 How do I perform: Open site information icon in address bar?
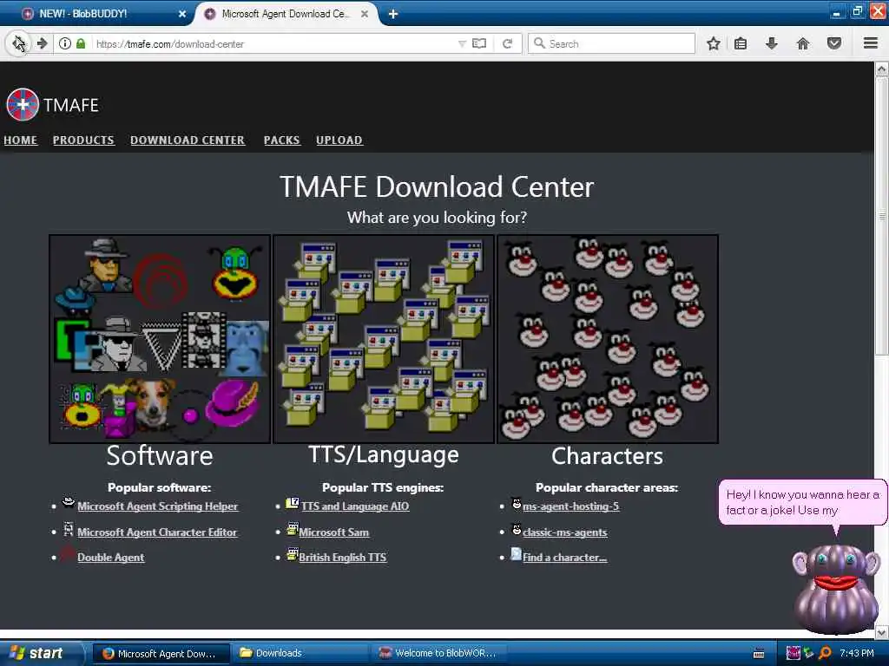(x=65, y=43)
